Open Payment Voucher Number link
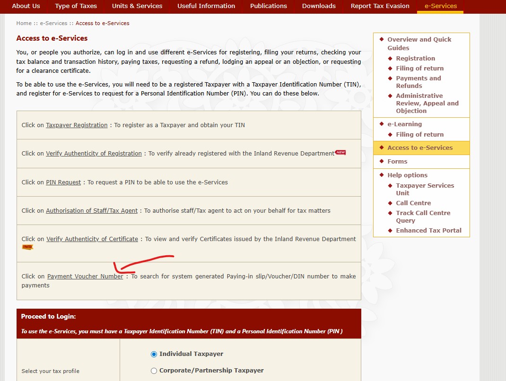 [85, 277]
